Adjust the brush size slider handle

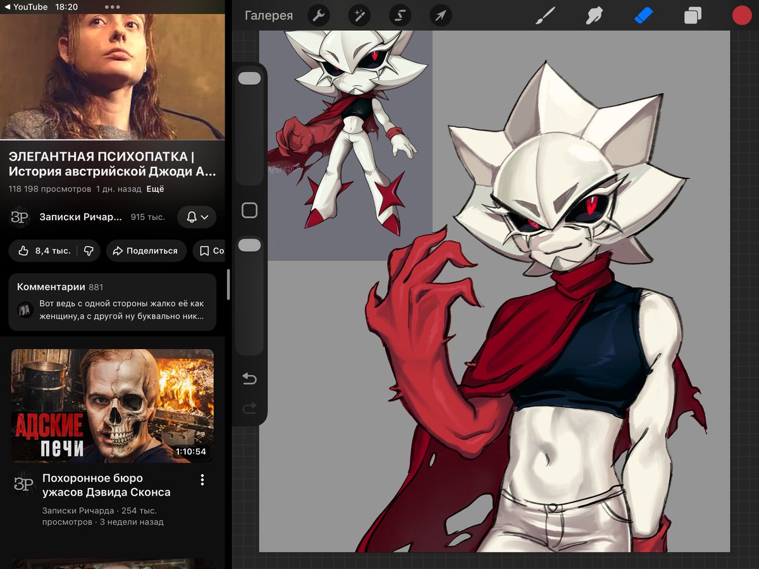250,78
